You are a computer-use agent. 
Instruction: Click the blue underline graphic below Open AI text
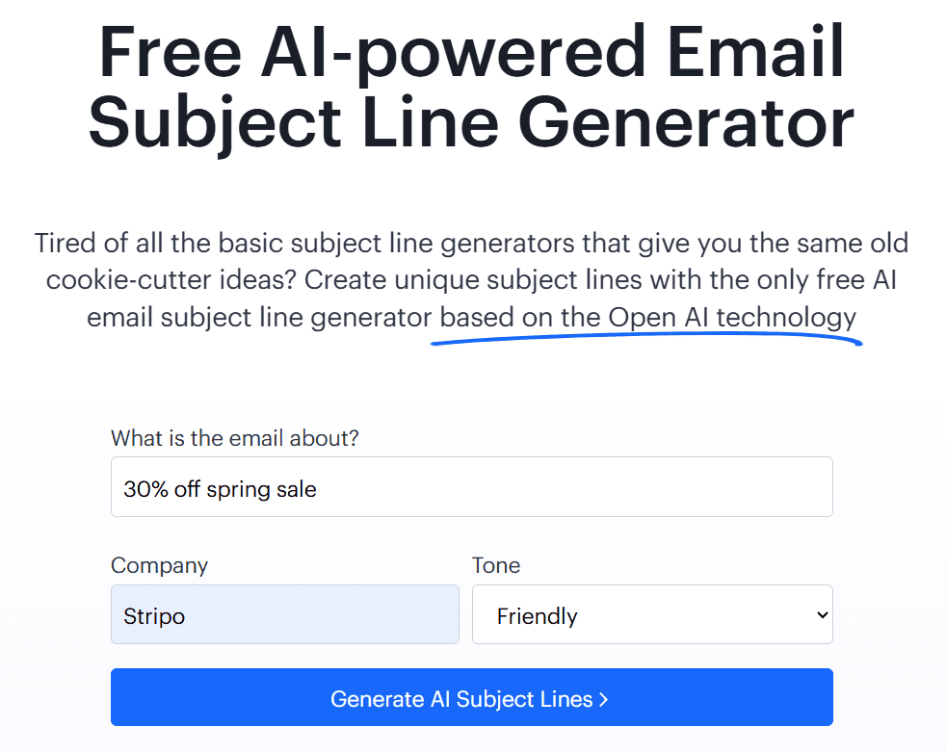click(x=645, y=339)
